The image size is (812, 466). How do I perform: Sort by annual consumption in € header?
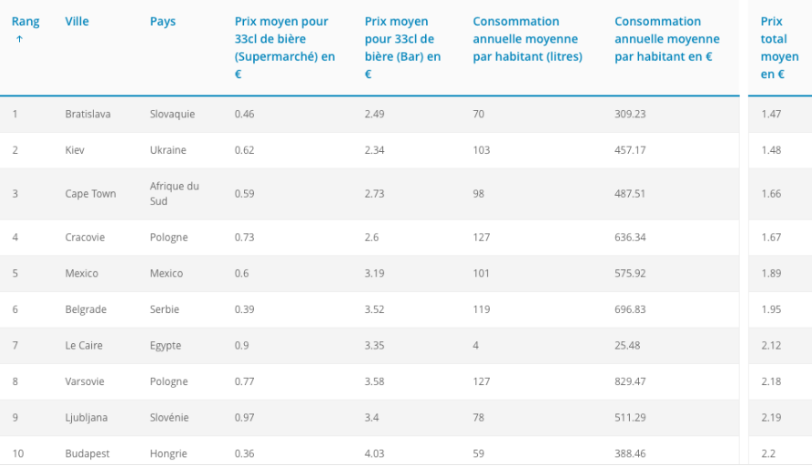tap(666, 39)
